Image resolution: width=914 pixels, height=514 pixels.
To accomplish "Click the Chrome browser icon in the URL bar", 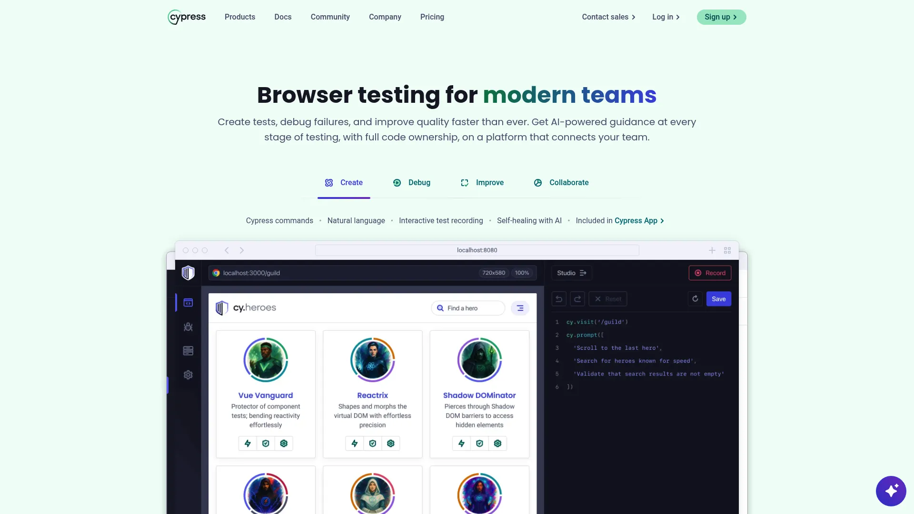I will click(216, 273).
